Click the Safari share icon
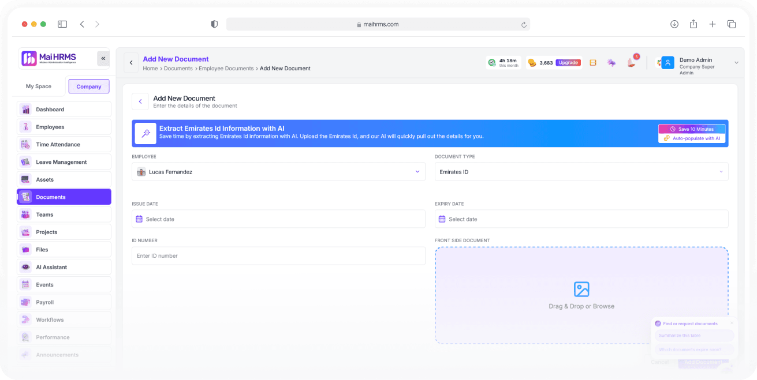757x380 pixels. [x=693, y=24]
